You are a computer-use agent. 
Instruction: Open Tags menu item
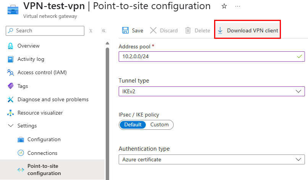[x=23, y=86]
